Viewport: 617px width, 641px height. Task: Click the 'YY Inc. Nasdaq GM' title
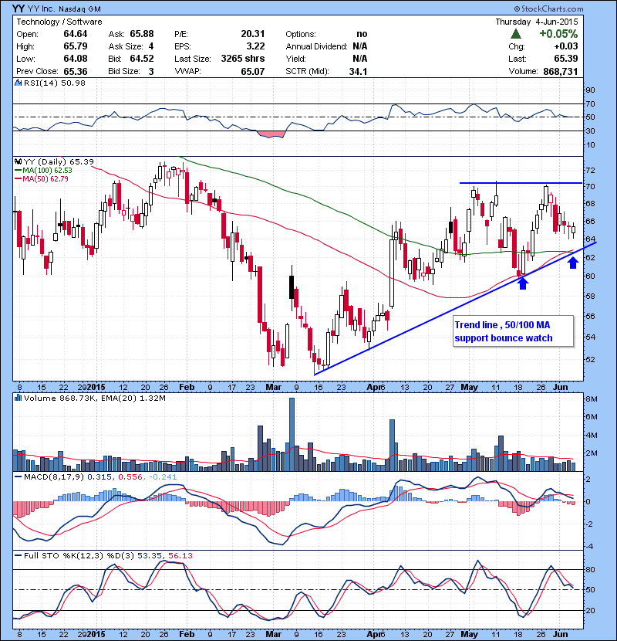pos(64,8)
